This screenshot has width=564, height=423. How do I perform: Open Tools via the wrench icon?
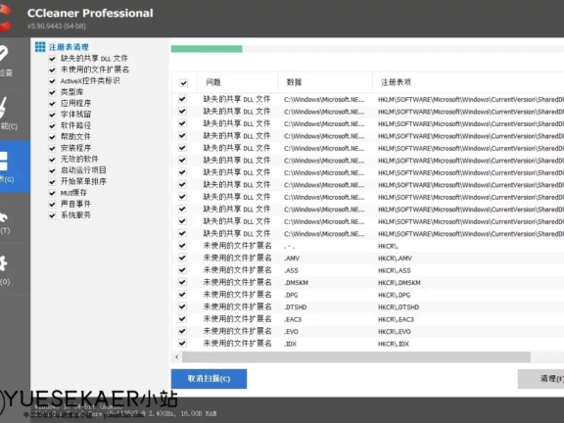(x=4, y=216)
